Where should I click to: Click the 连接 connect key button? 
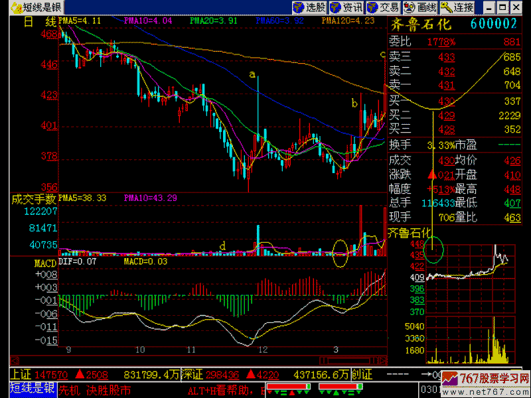tap(459, 7)
